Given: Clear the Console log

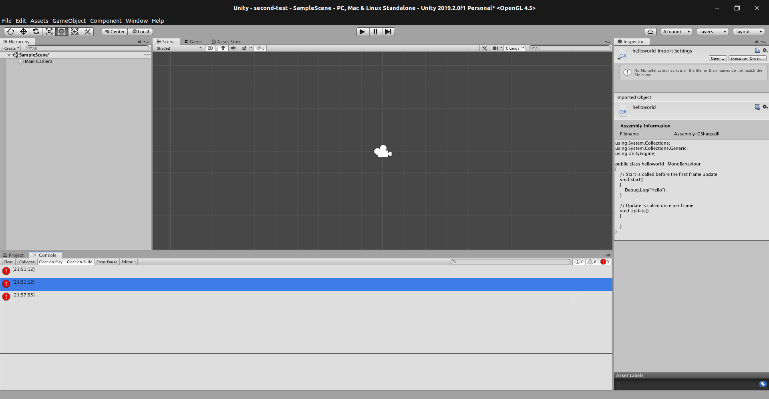Looking at the screenshot, I should tap(8, 262).
